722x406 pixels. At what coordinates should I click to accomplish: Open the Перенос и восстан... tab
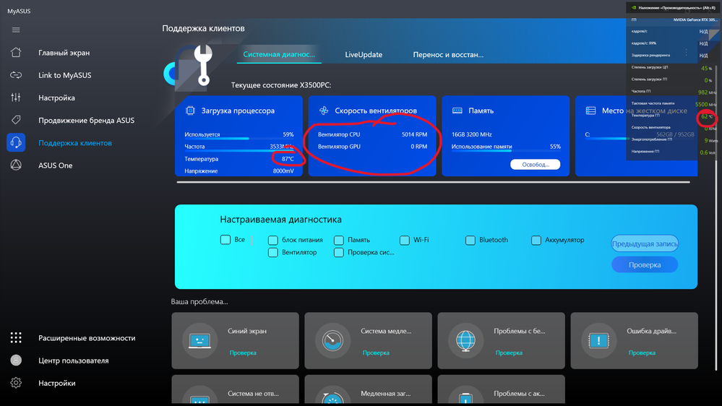[x=448, y=54]
